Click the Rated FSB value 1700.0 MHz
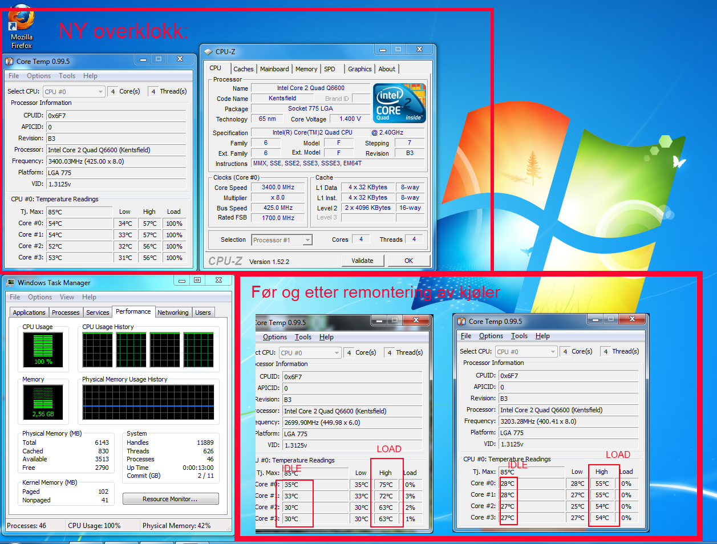The image size is (717, 544). [x=278, y=218]
